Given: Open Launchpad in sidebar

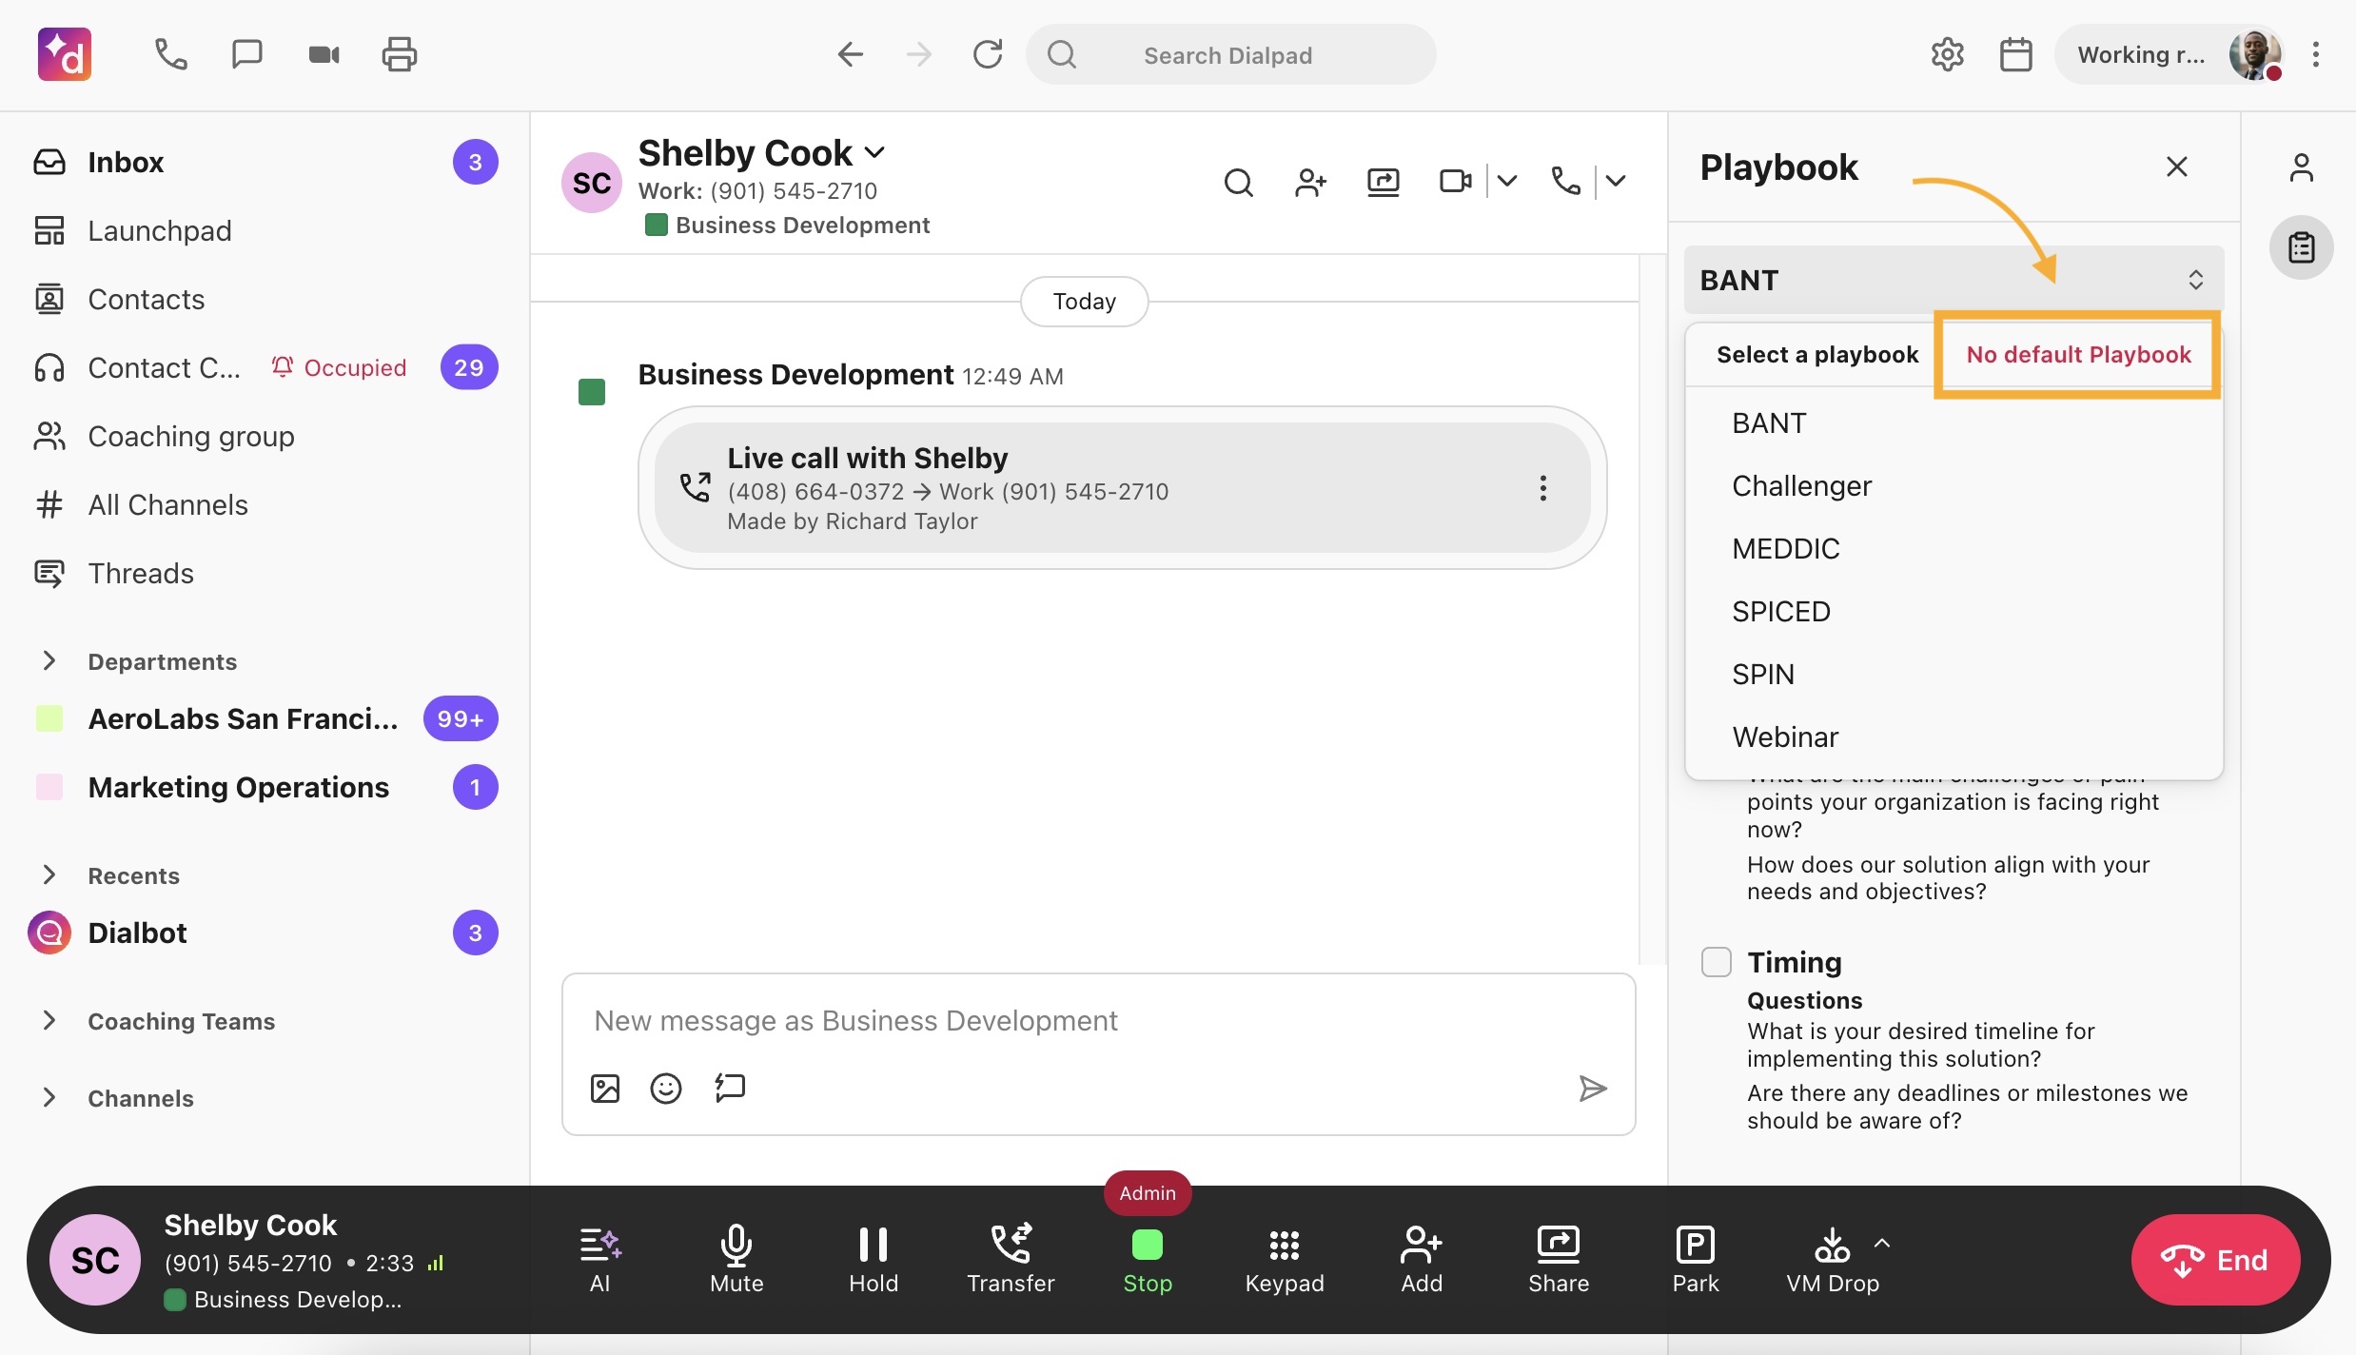Looking at the screenshot, I should click(265, 230).
